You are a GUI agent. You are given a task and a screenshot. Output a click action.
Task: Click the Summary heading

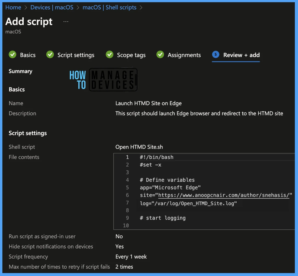tap(21, 71)
